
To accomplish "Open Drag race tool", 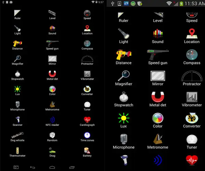I will click(x=52, y=152).
